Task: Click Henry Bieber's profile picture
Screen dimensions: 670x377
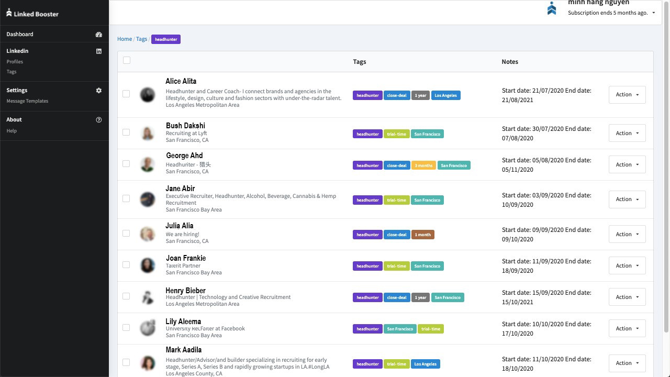Action: click(x=148, y=297)
